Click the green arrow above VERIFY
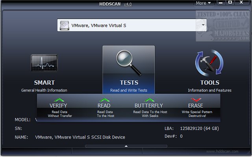Image resolution: width=252 pixels, height=157 pixels. (59, 100)
